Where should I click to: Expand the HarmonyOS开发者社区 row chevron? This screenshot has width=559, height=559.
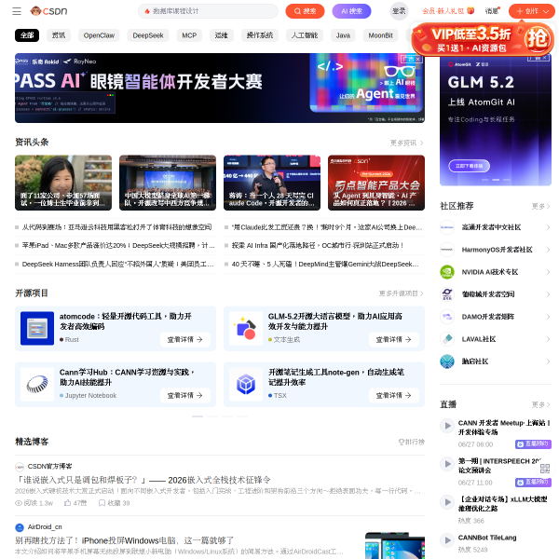(x=549, y=250)
